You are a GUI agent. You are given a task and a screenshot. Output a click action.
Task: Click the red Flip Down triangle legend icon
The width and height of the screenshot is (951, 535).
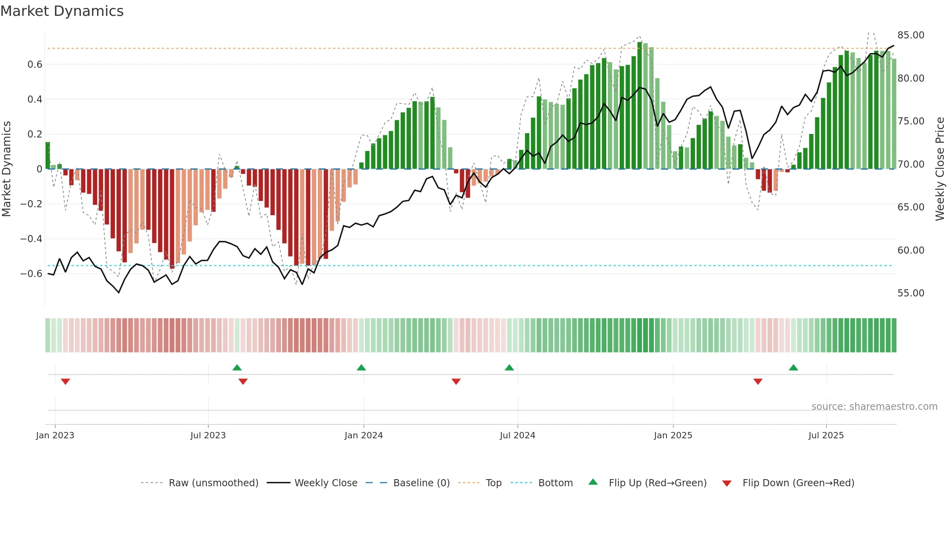tap(727, 483)
